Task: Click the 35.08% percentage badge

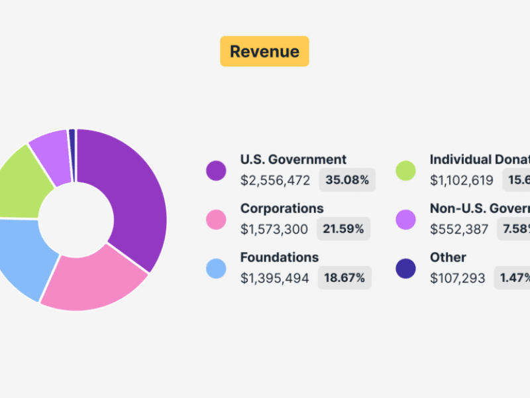Action: click(x=347, y=180)
